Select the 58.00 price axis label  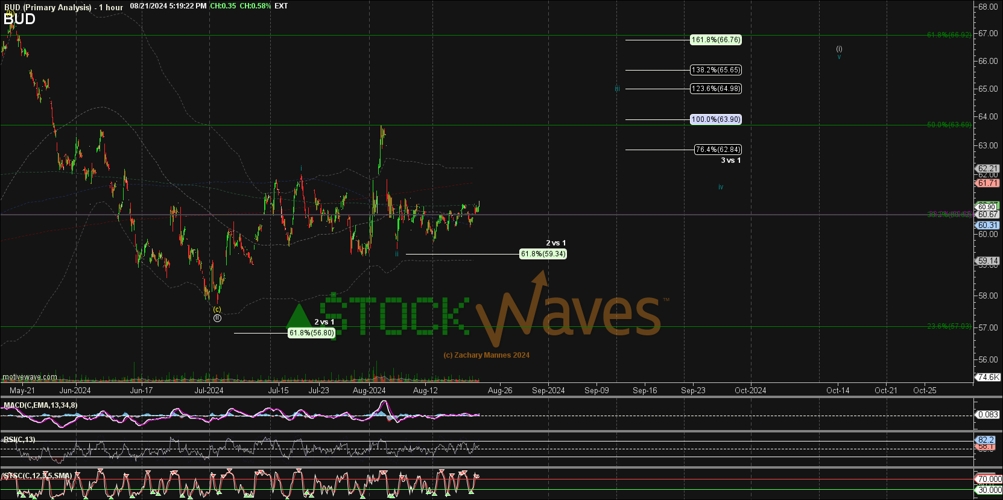pos(988,296)
